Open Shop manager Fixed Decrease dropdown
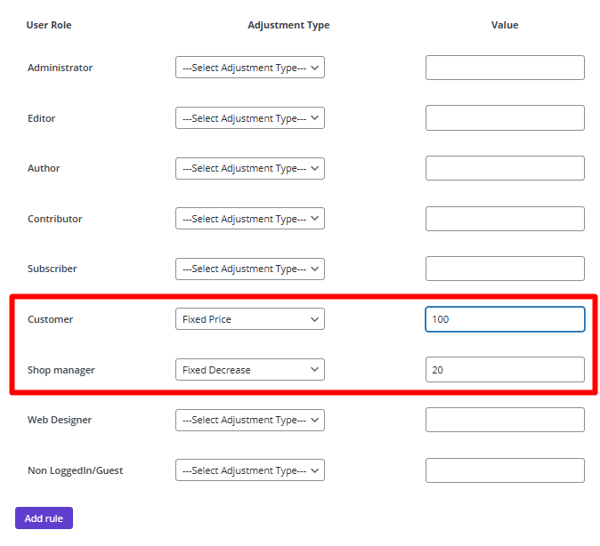The height and width of the screenshot is (546, 600). (250, 369)
